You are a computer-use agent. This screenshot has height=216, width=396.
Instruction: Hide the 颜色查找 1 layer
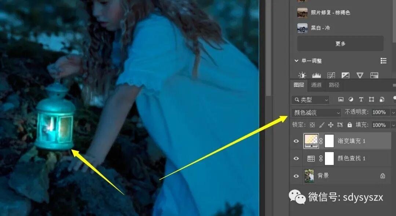(x=296, y=158)
